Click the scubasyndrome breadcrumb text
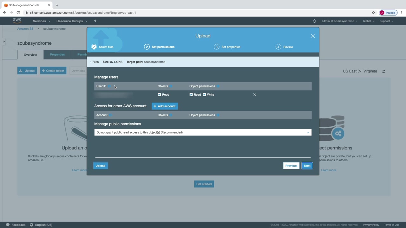406x228 pixels. (55, 29)
